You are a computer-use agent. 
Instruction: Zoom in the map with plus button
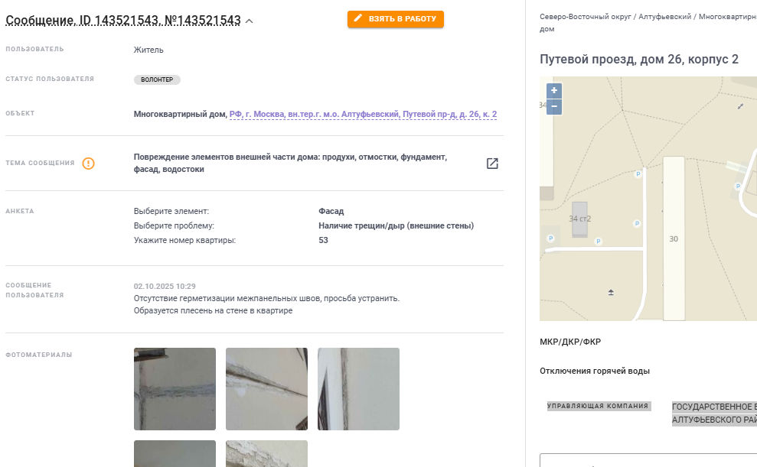coord(553,91)
